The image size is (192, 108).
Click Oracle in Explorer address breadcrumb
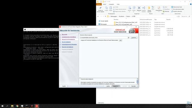pyautogui.click(x=128, y=16)
